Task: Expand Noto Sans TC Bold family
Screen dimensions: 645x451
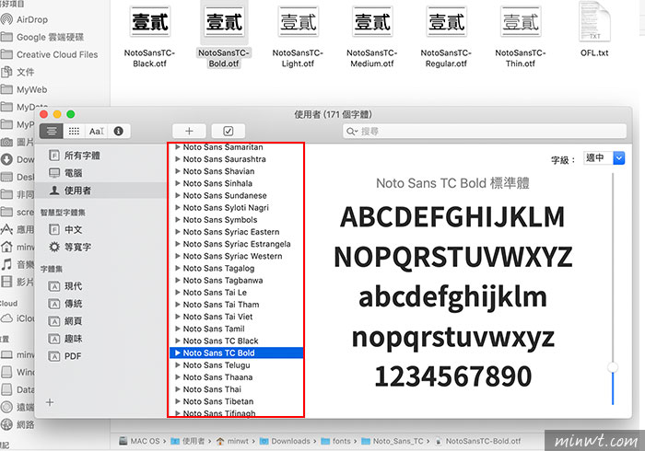Action: (x=178, y=353)
